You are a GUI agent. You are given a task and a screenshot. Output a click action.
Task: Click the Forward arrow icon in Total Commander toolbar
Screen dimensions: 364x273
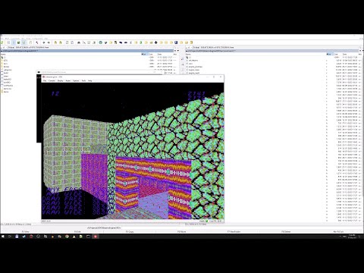[49, 42]
